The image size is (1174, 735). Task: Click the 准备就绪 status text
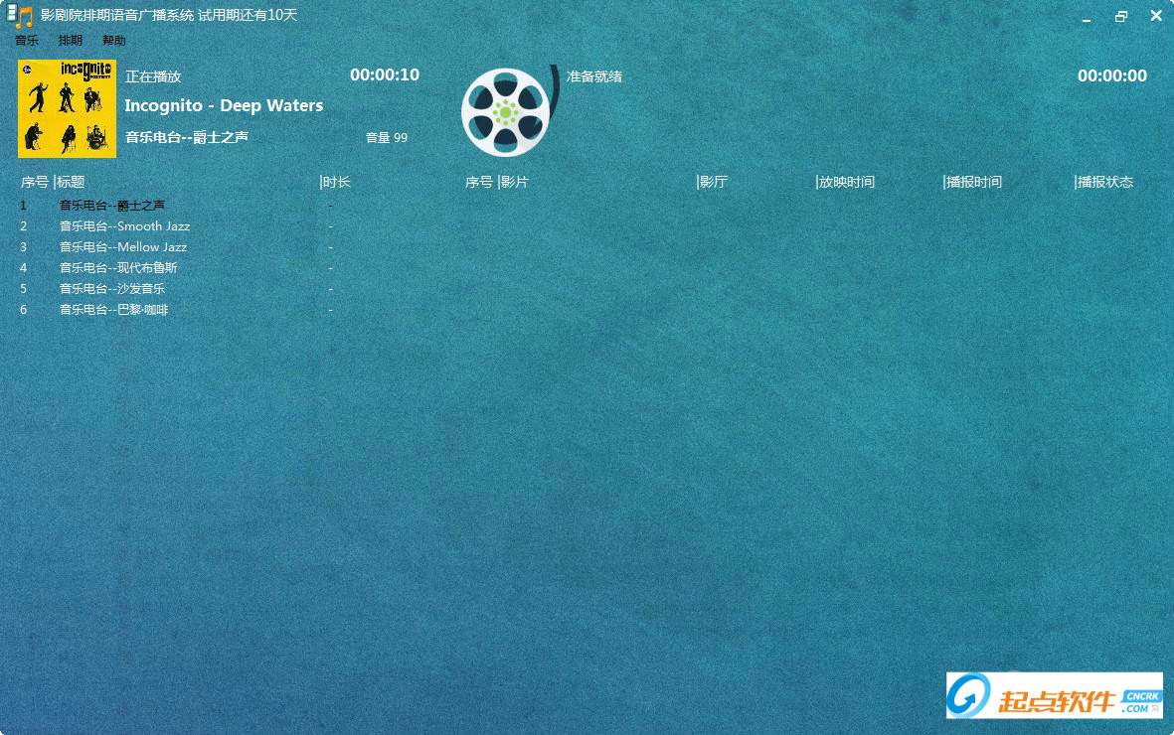594,76
